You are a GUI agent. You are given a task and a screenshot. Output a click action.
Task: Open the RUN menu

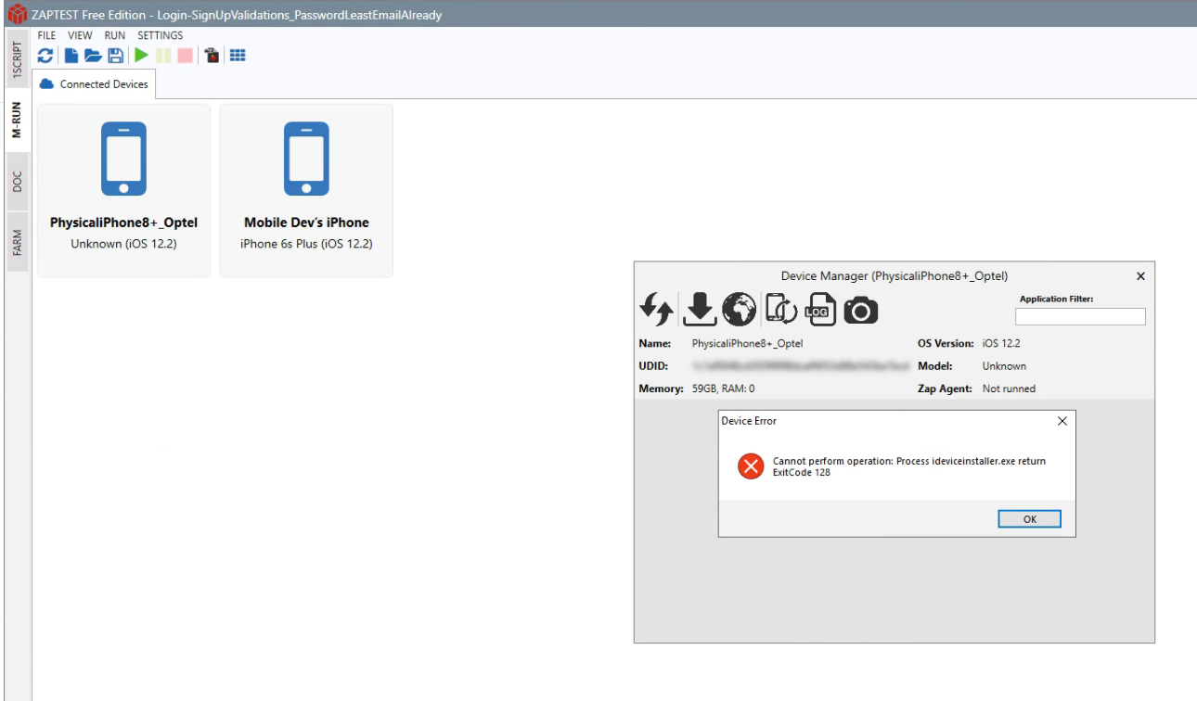(x=115, y=35)
